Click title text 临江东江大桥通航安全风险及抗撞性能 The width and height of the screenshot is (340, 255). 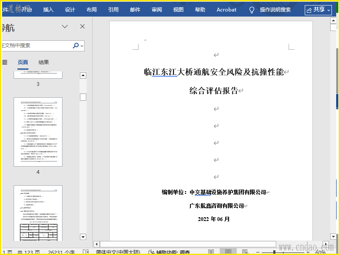pyautogui.click(x=214, y=72)
